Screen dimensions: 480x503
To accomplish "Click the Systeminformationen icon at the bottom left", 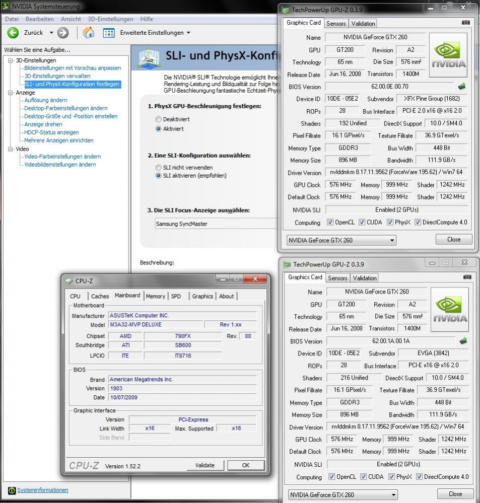I will tap(12, 490).
